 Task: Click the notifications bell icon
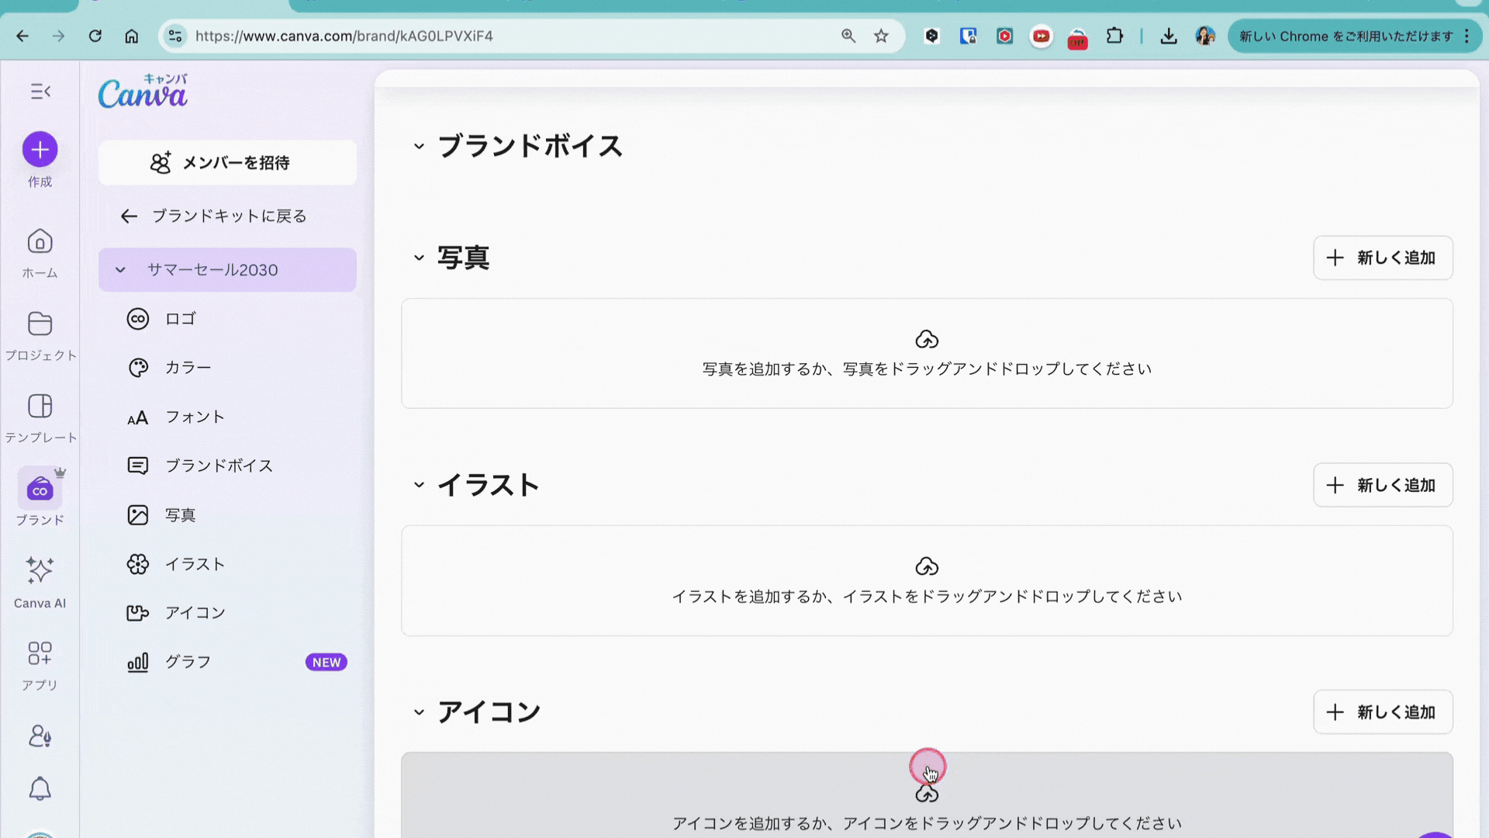(40, 789)
